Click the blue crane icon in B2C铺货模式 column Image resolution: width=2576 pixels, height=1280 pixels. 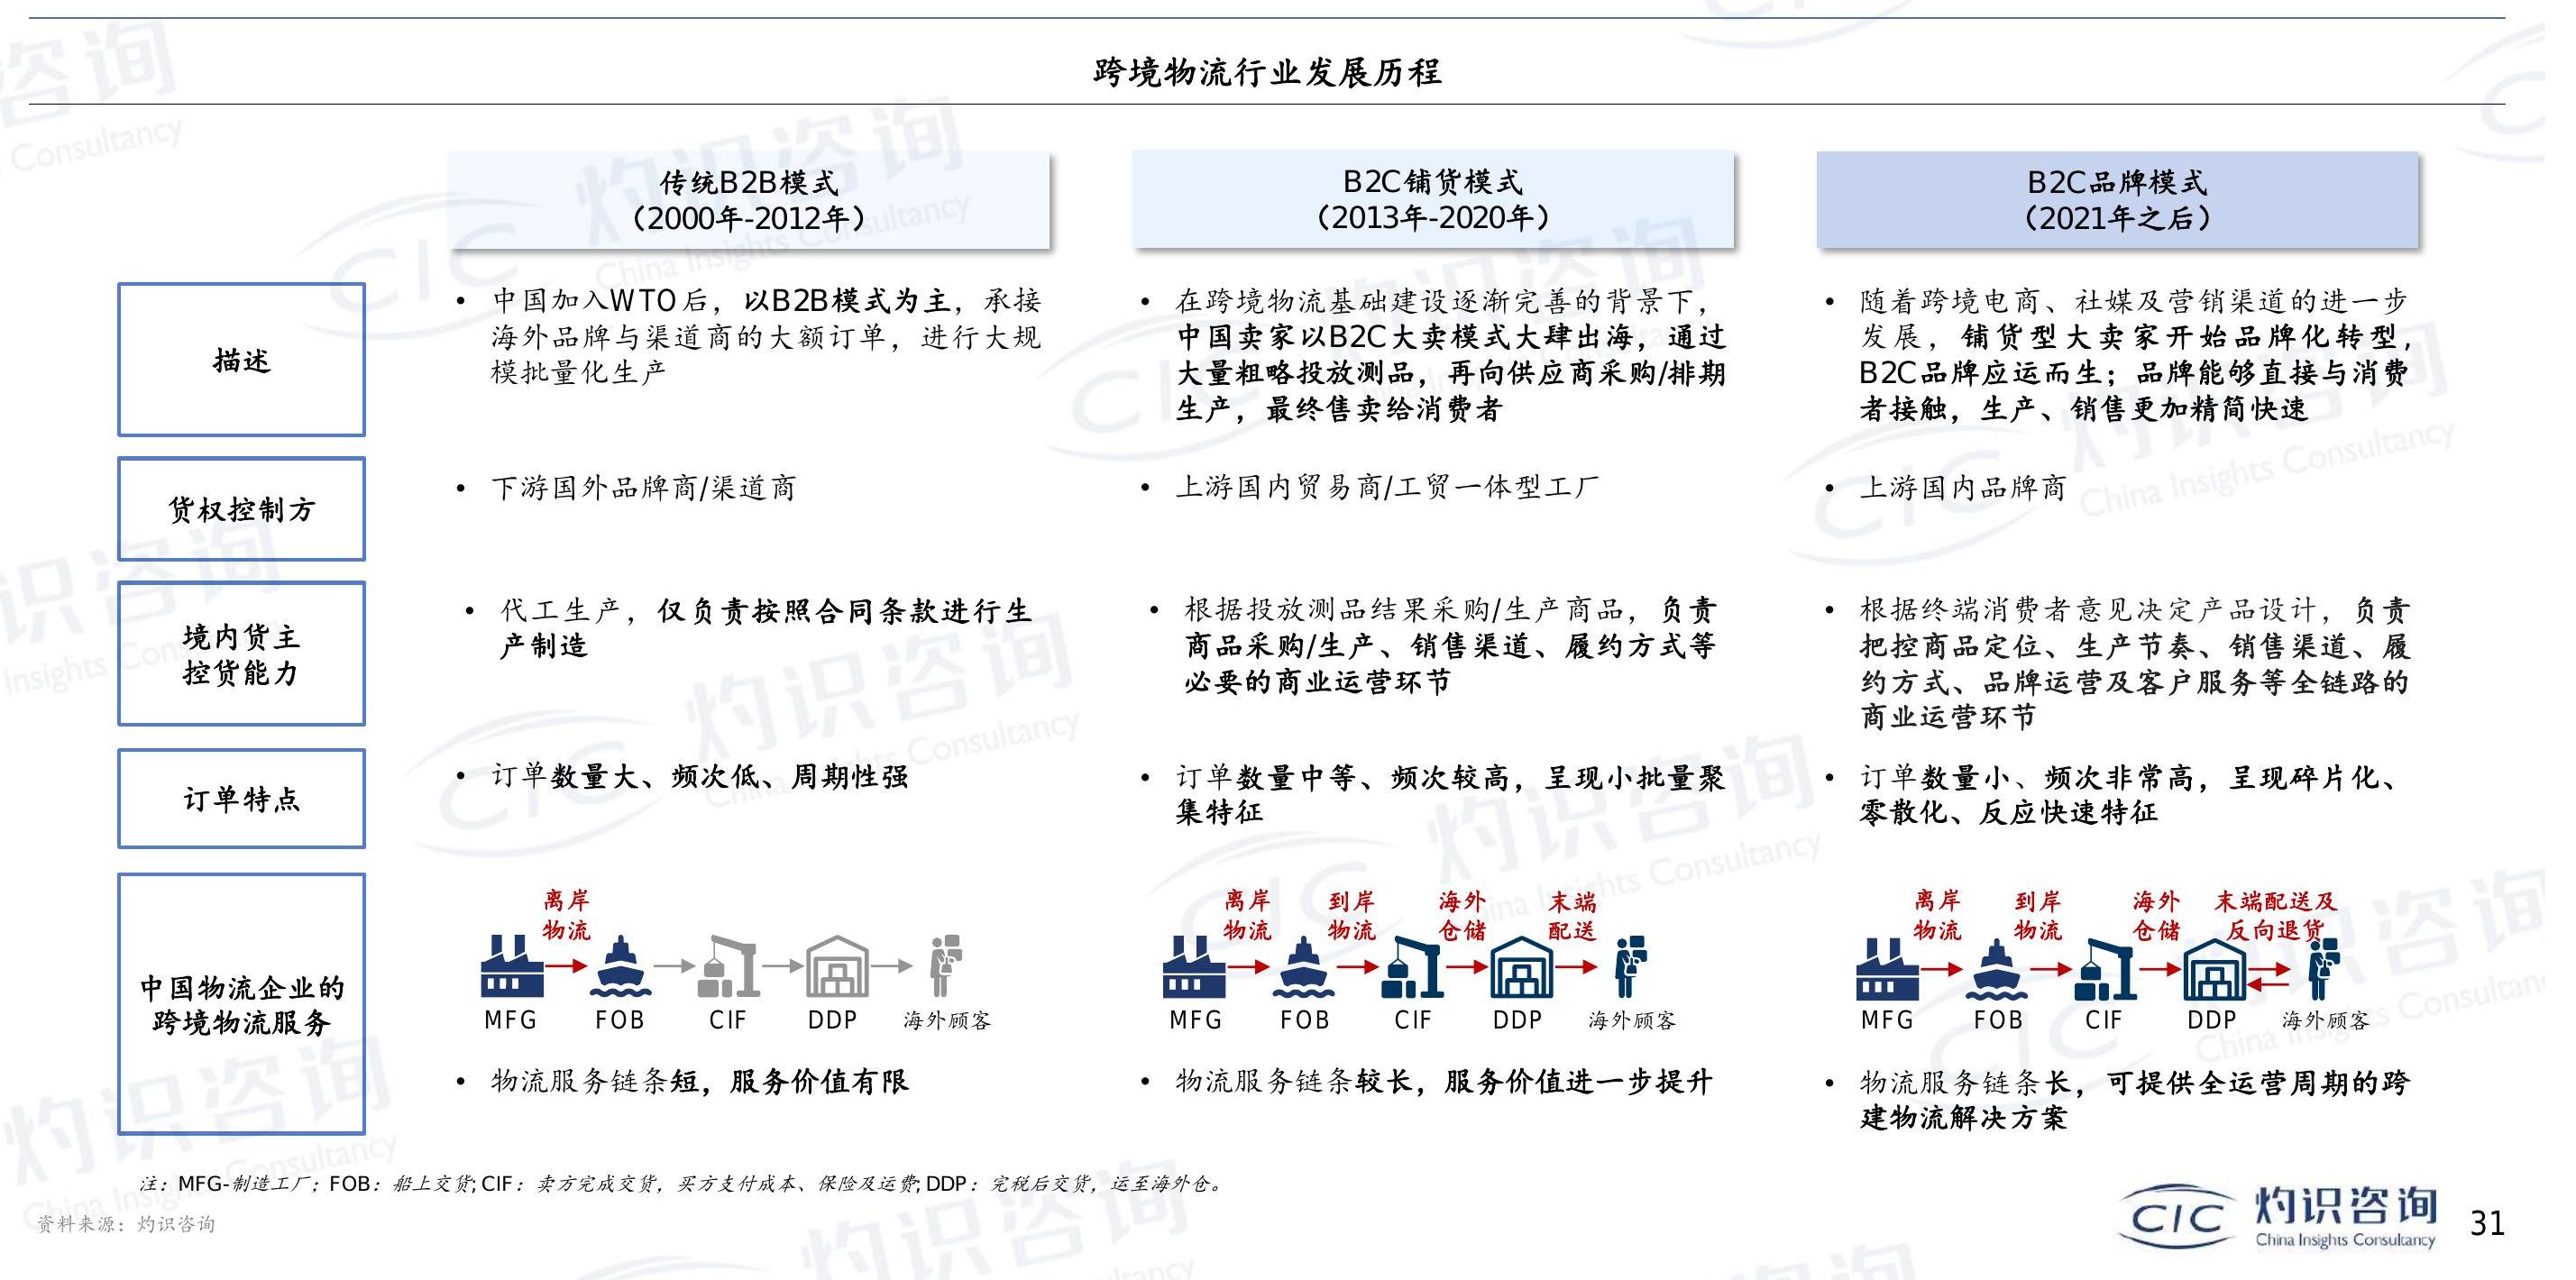tap(1412, 966)
